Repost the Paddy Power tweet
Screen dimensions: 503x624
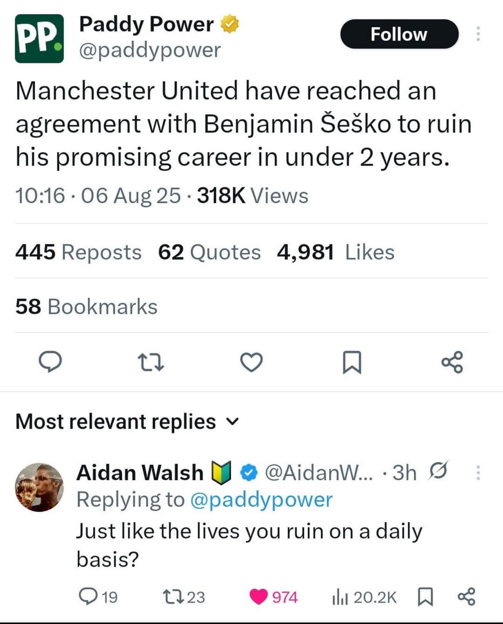tap(151, 362)
